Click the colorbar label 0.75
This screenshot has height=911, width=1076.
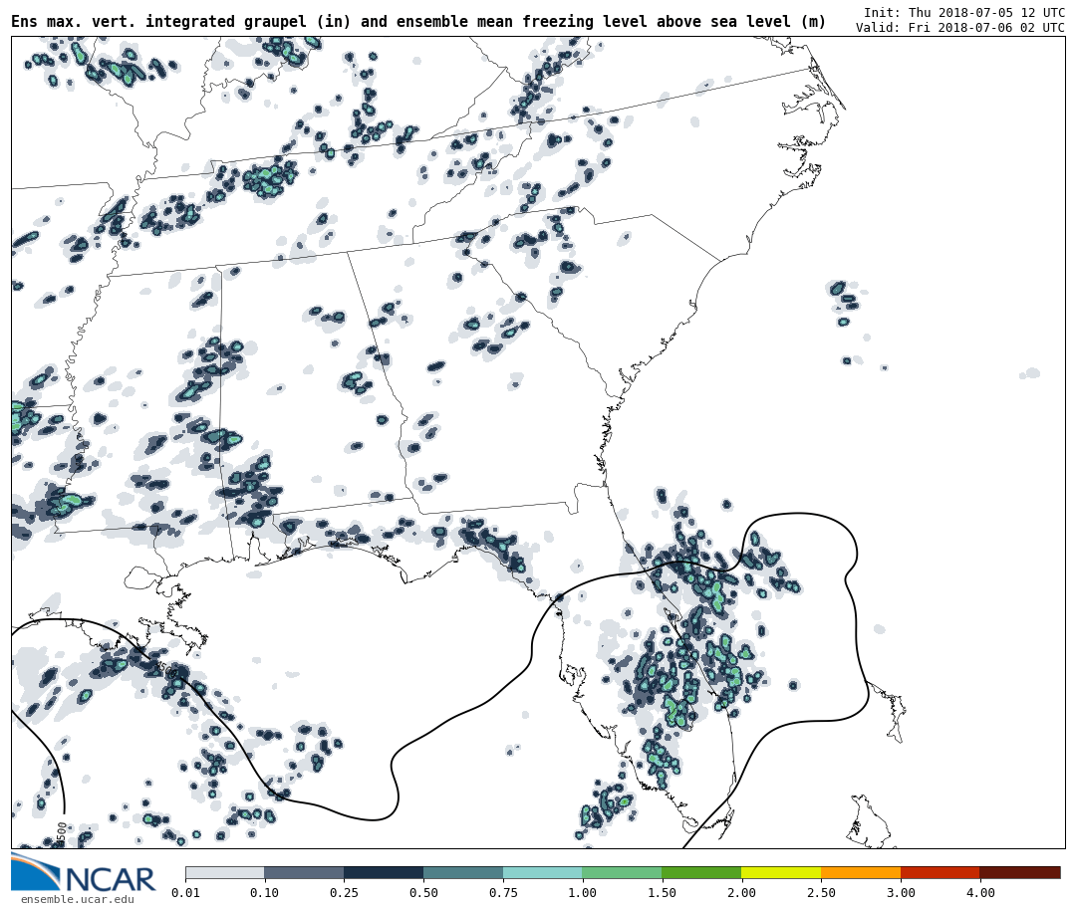(503, 892)
